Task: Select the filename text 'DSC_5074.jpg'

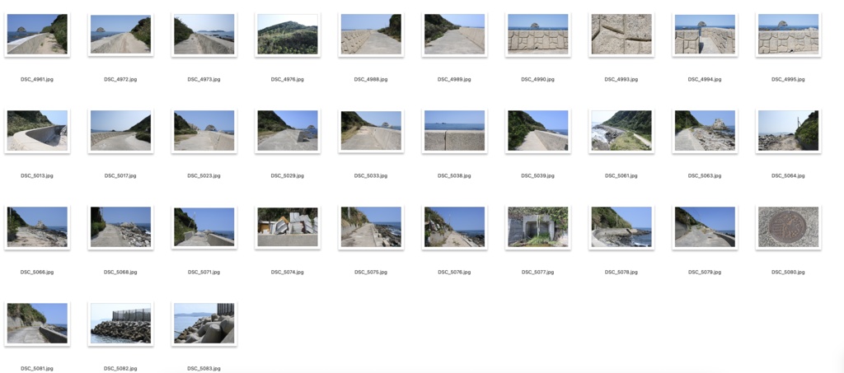Action: (288, 272)
